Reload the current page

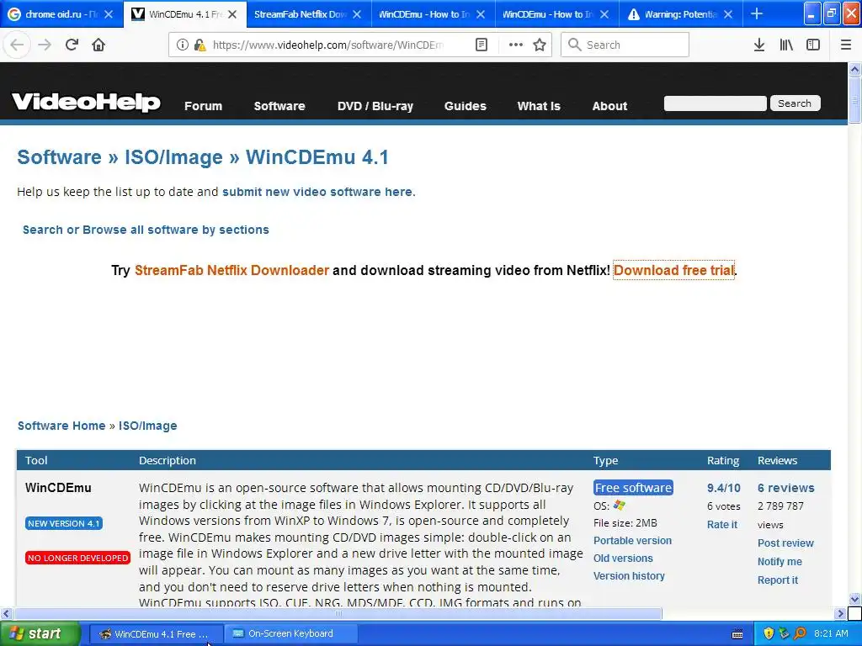(x=72, y=45)
